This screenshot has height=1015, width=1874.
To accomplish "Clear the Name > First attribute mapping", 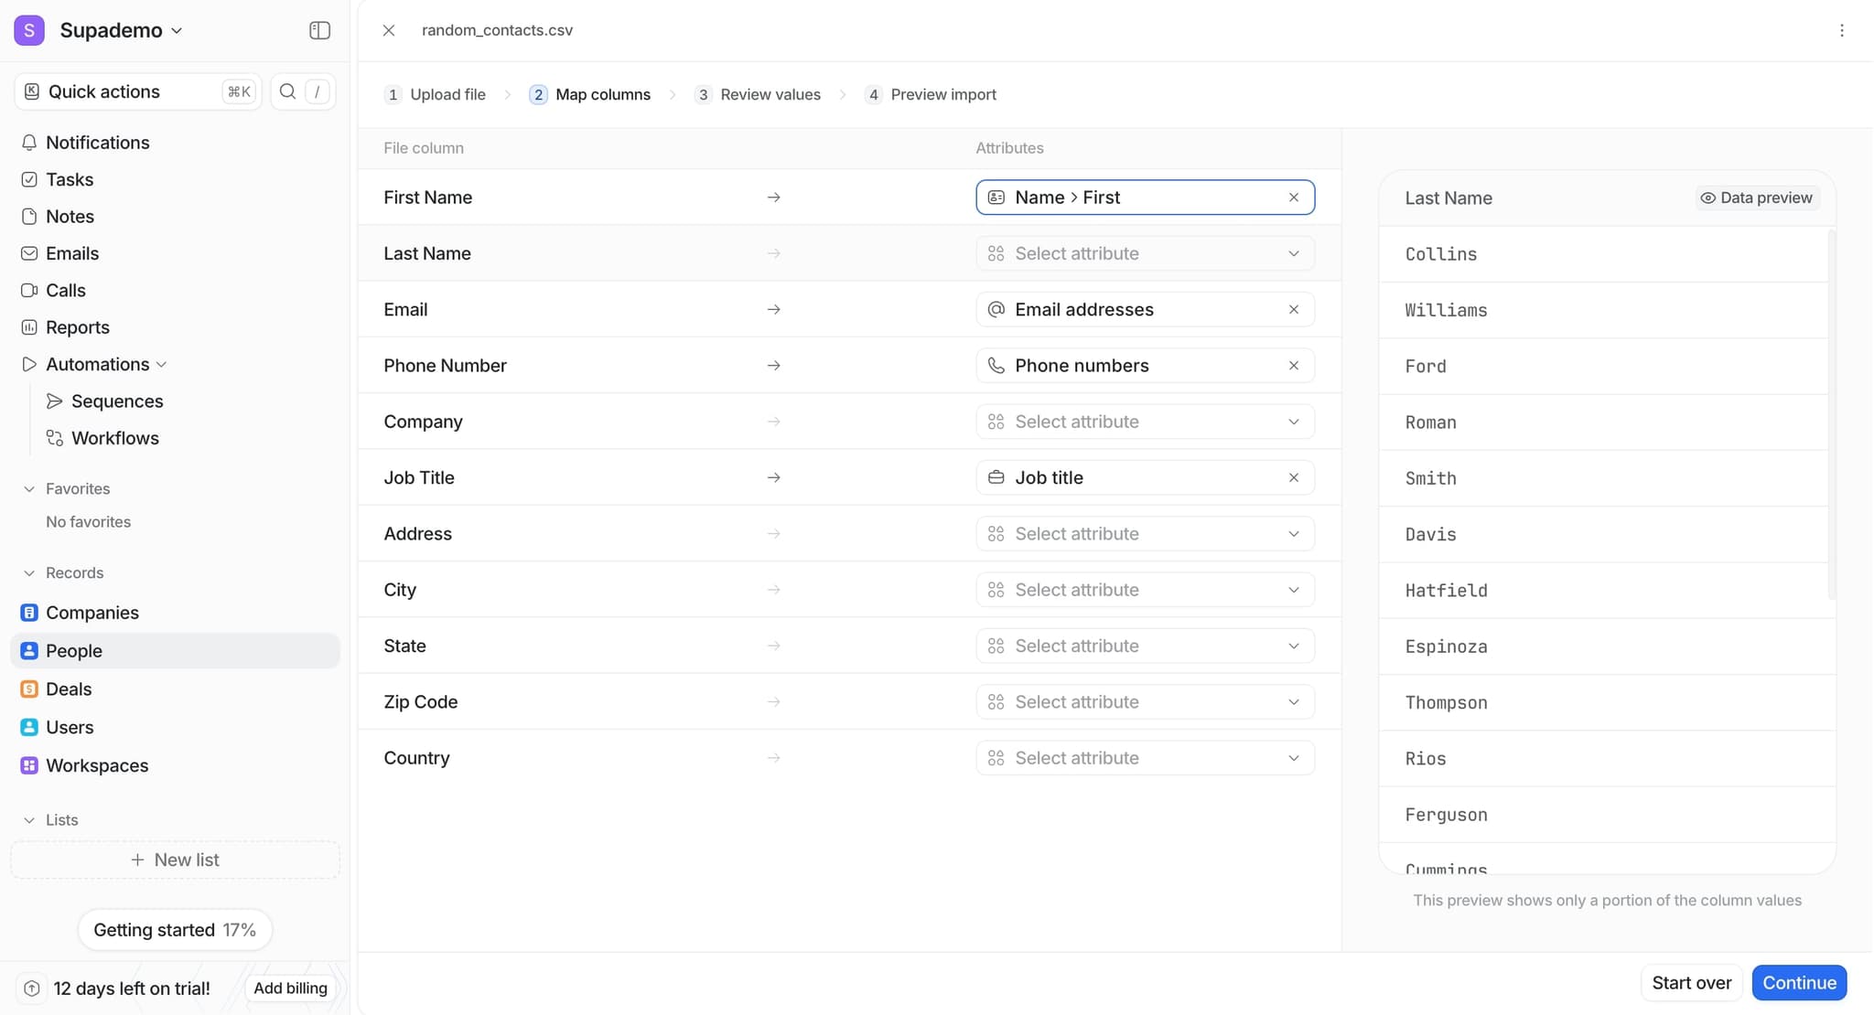I will pos(1294,198).
